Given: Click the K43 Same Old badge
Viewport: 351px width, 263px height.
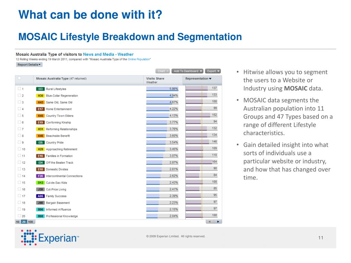Looking at the screenshot, I should (40, 102).
